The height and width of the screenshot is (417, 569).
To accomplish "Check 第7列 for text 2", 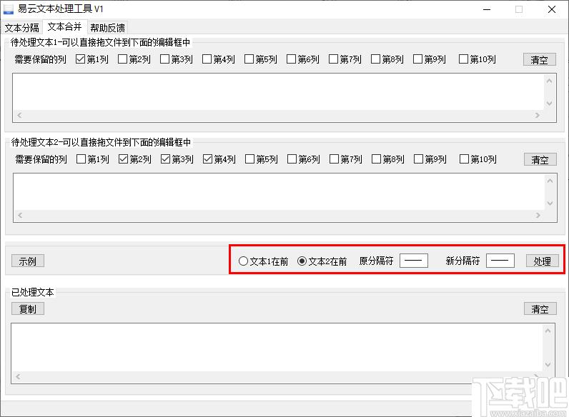I will [x=345, y=159].
